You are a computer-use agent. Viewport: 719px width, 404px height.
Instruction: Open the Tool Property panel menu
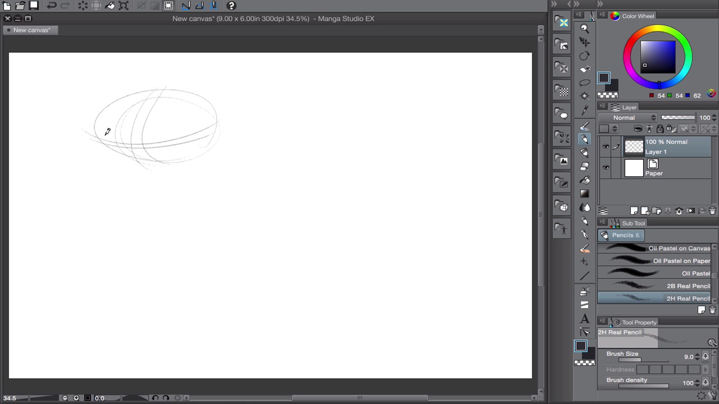tap(602, 322)
